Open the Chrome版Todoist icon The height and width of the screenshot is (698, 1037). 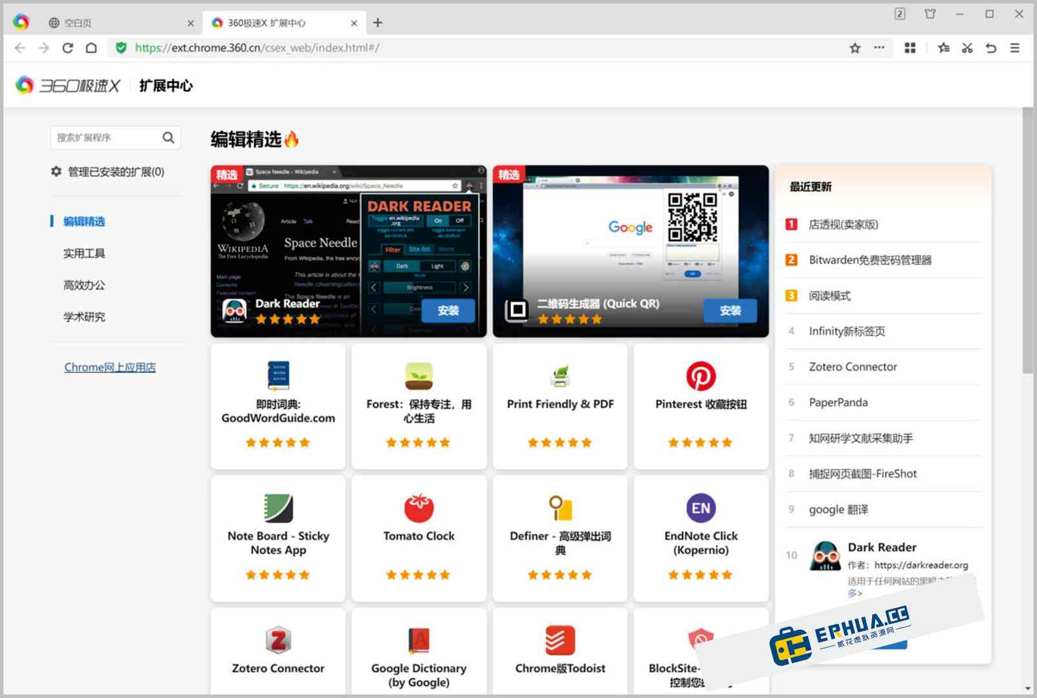point(560,640)
